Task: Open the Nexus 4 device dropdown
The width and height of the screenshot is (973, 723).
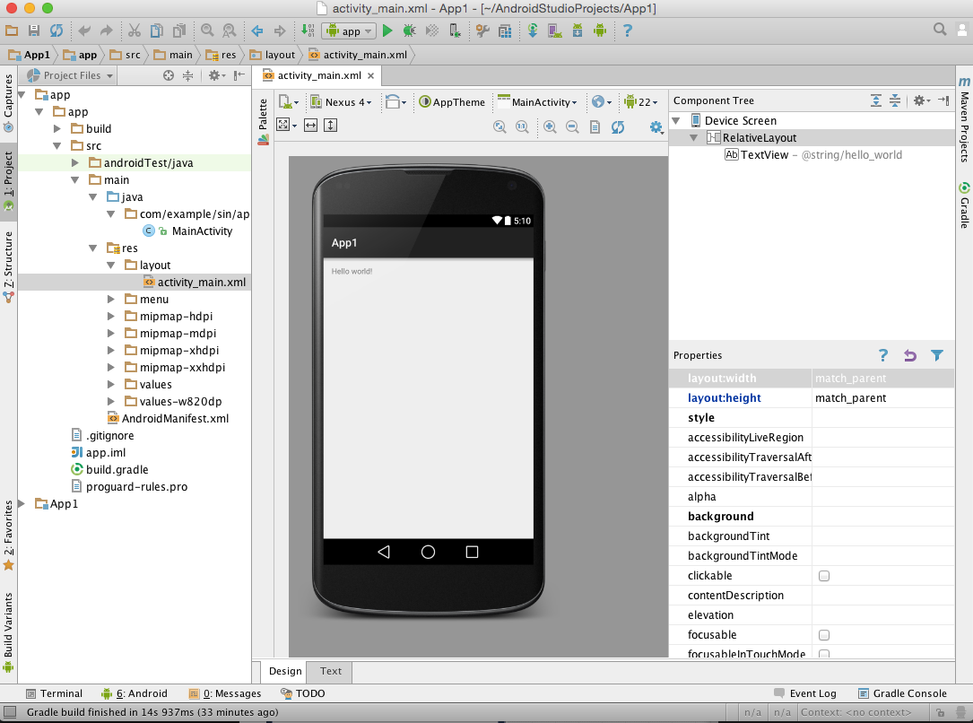Action: coord(342,102)
